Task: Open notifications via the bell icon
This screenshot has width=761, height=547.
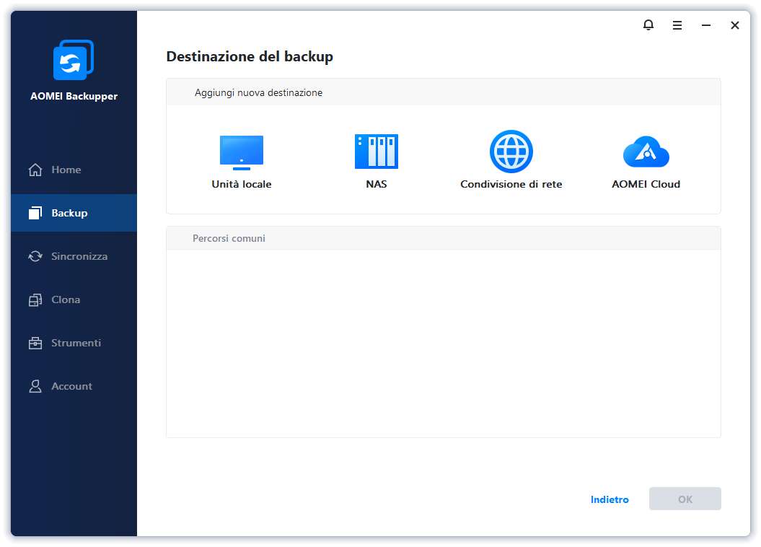Action: tap(648, 25)
